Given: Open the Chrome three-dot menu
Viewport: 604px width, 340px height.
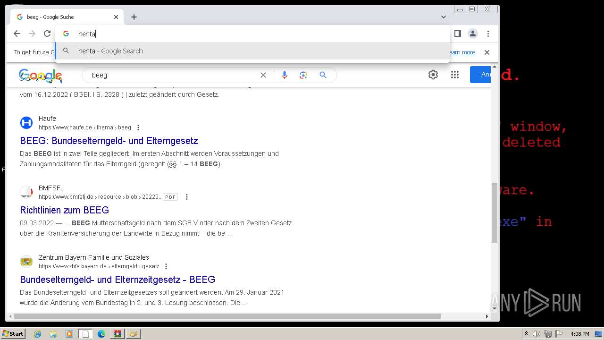Looking at the screenshot, I should click(x=488, y=34).
